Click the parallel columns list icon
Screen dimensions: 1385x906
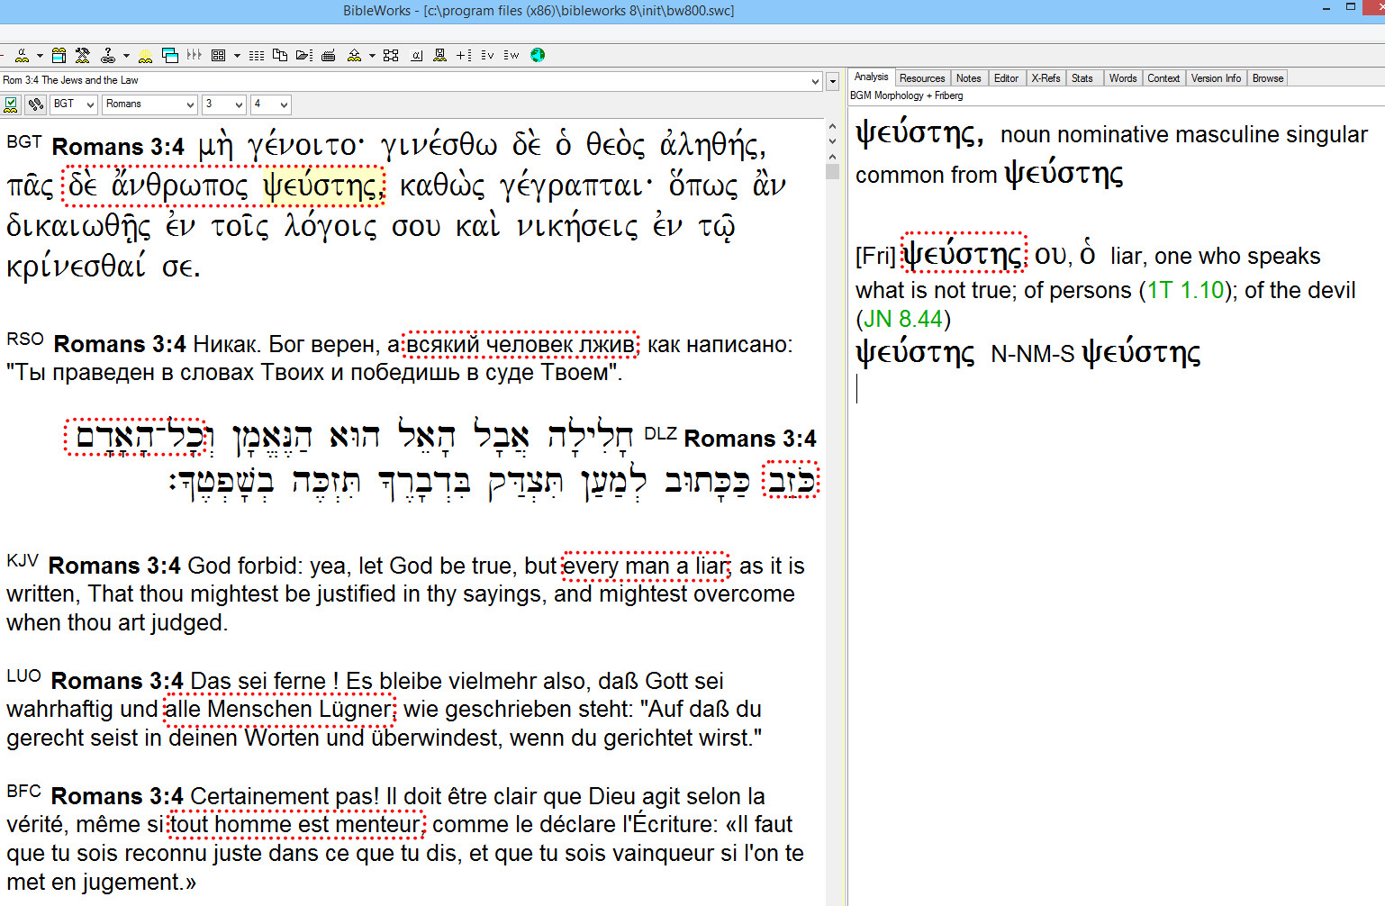click(257, 55)
